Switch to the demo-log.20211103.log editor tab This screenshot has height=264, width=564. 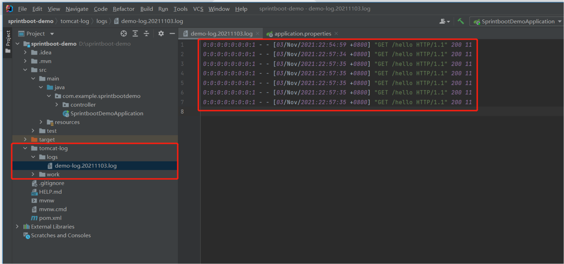[221, 34]
